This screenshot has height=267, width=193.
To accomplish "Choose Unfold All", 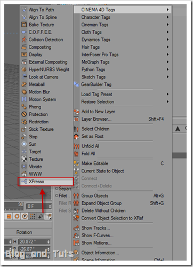I will click(x=123, y=146).
